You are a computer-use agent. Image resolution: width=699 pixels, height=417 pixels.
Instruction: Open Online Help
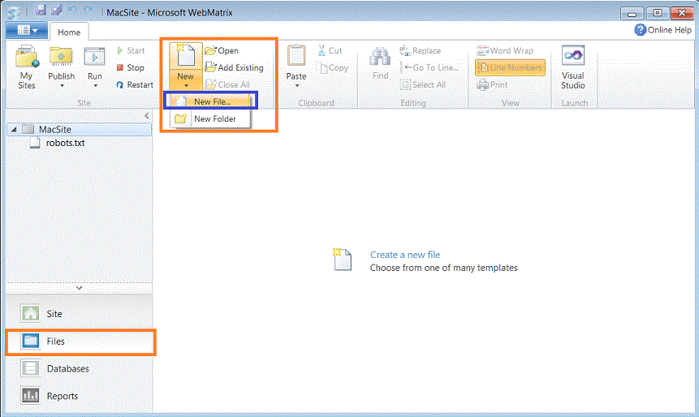pyautogui.click(x=663, y=30)
